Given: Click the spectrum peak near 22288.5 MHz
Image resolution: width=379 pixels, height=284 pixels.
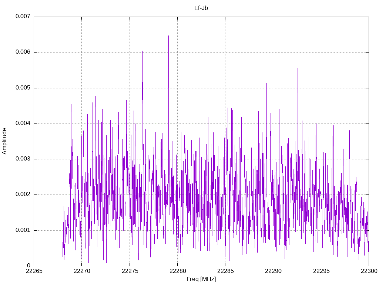Looking at the screenshot, I should click(x=259, y=66).
